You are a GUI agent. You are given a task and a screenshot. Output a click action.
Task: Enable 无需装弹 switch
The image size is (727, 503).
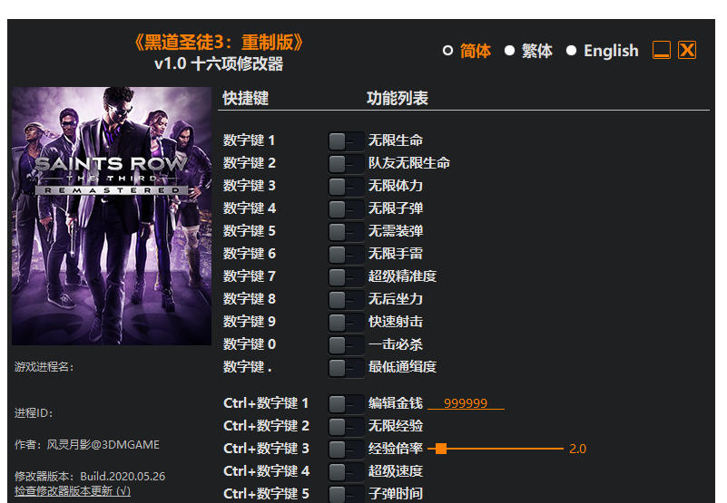(346, 232)
